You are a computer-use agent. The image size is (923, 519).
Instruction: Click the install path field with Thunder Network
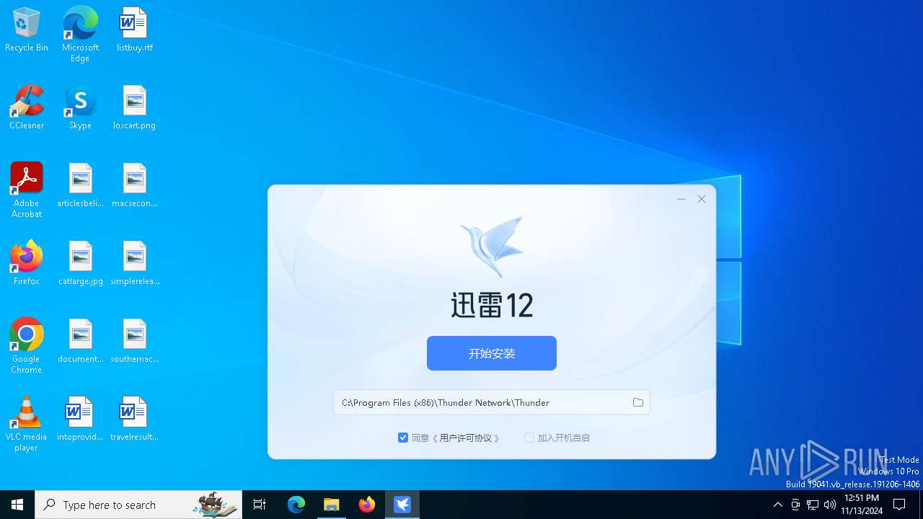[492, 402]
